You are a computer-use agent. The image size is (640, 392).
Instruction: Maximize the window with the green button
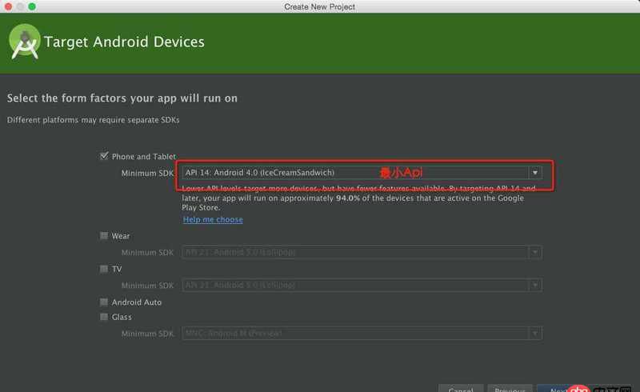coord(33,6)
